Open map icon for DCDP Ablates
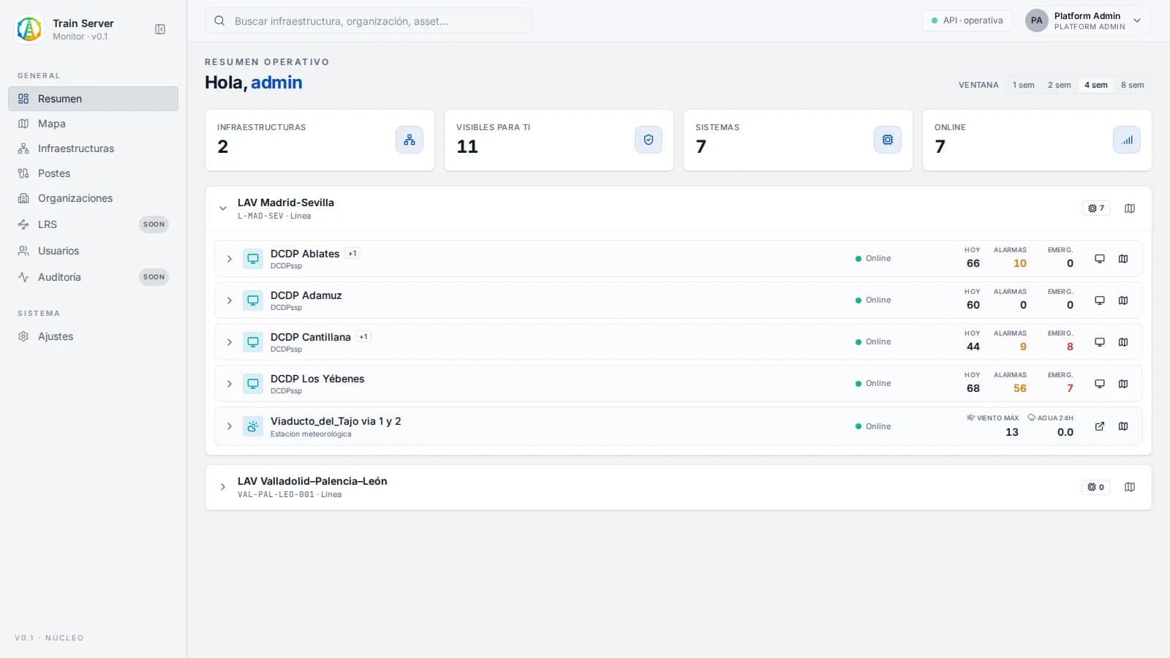Screen dimensions: 1170x658 point(1123,259)
